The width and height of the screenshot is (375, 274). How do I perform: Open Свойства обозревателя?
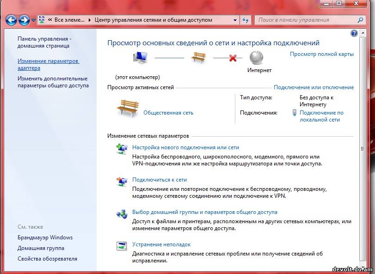pyautogui.click(x=47, y=259)
